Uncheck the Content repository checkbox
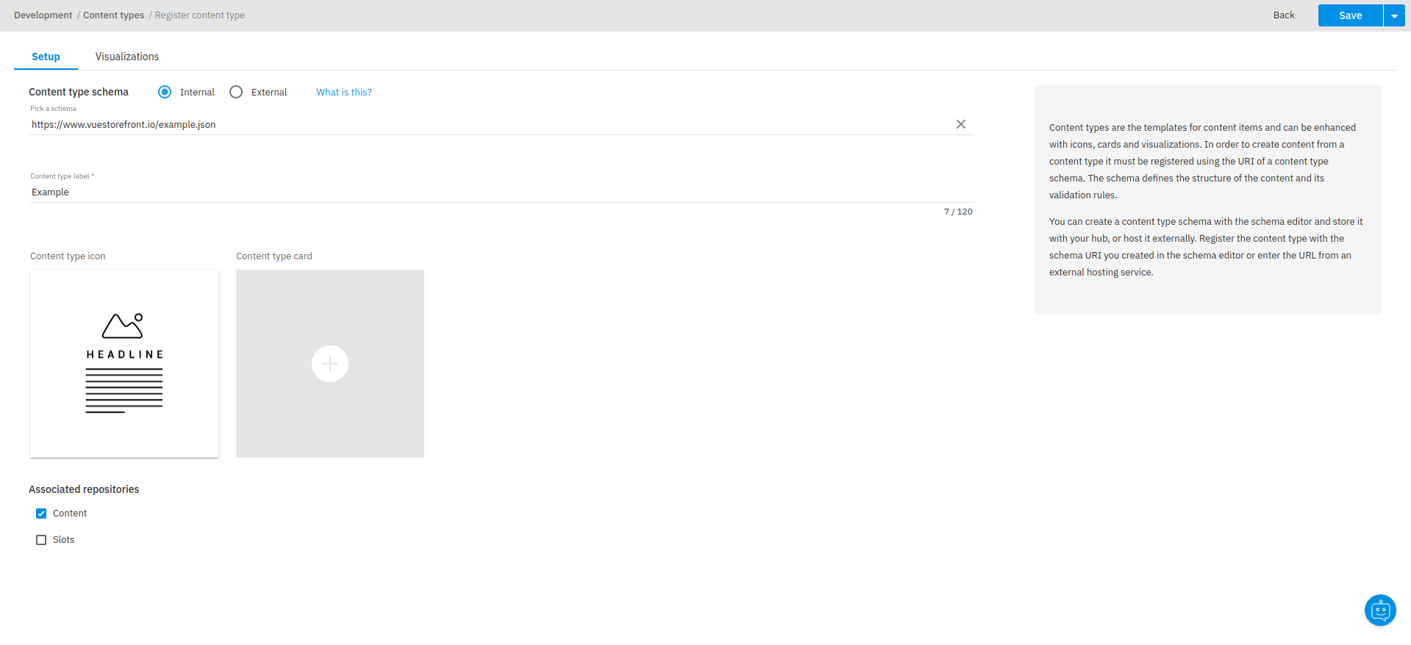This screenshot has height=645, width=1411. coord(41,514)
